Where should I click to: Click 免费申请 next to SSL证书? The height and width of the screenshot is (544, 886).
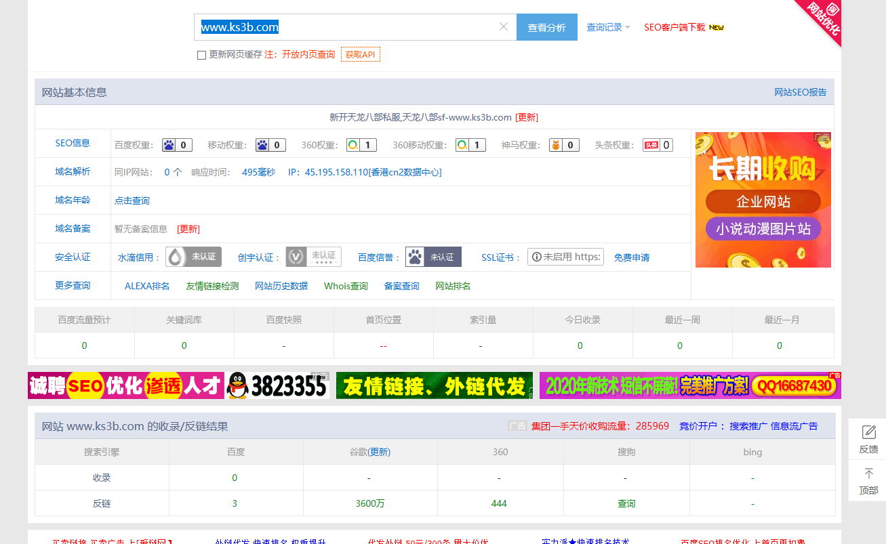coord(632,256)
